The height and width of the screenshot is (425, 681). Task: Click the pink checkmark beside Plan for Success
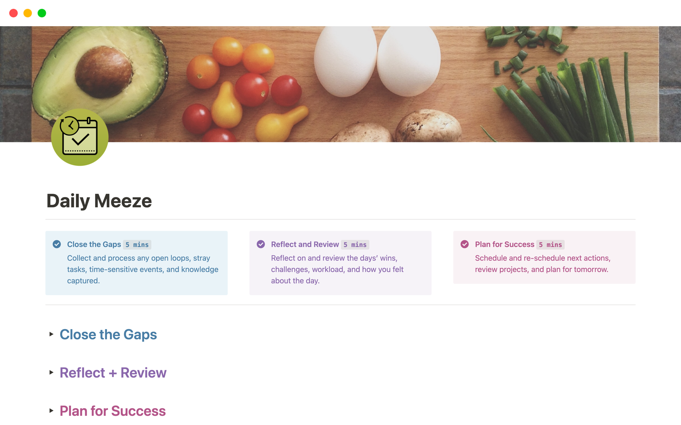[x=465, y=244]
